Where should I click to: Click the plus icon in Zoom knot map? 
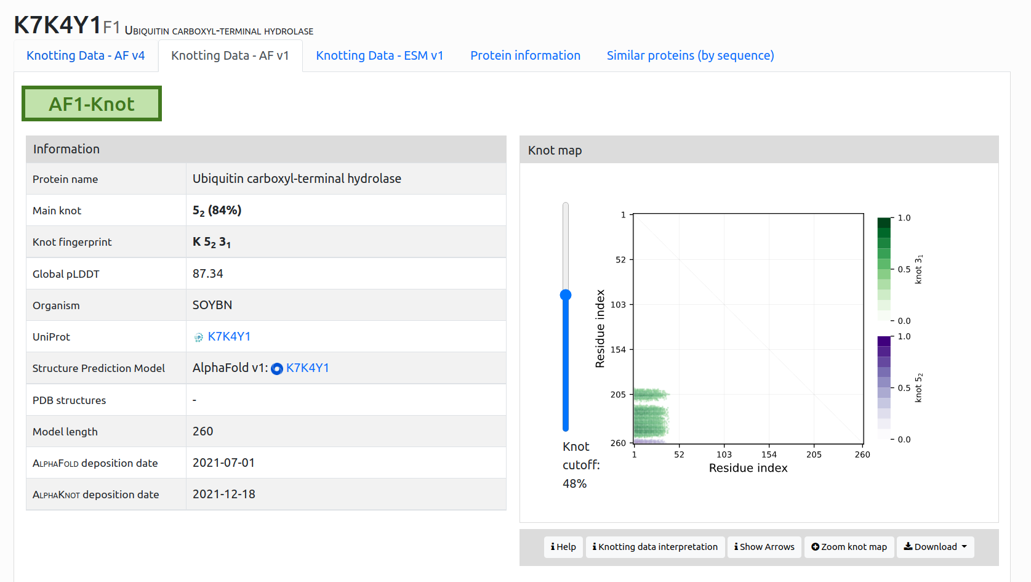coord(815,547)
